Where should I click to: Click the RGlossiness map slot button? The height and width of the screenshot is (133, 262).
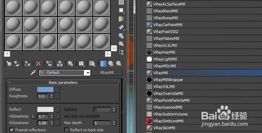58,123
